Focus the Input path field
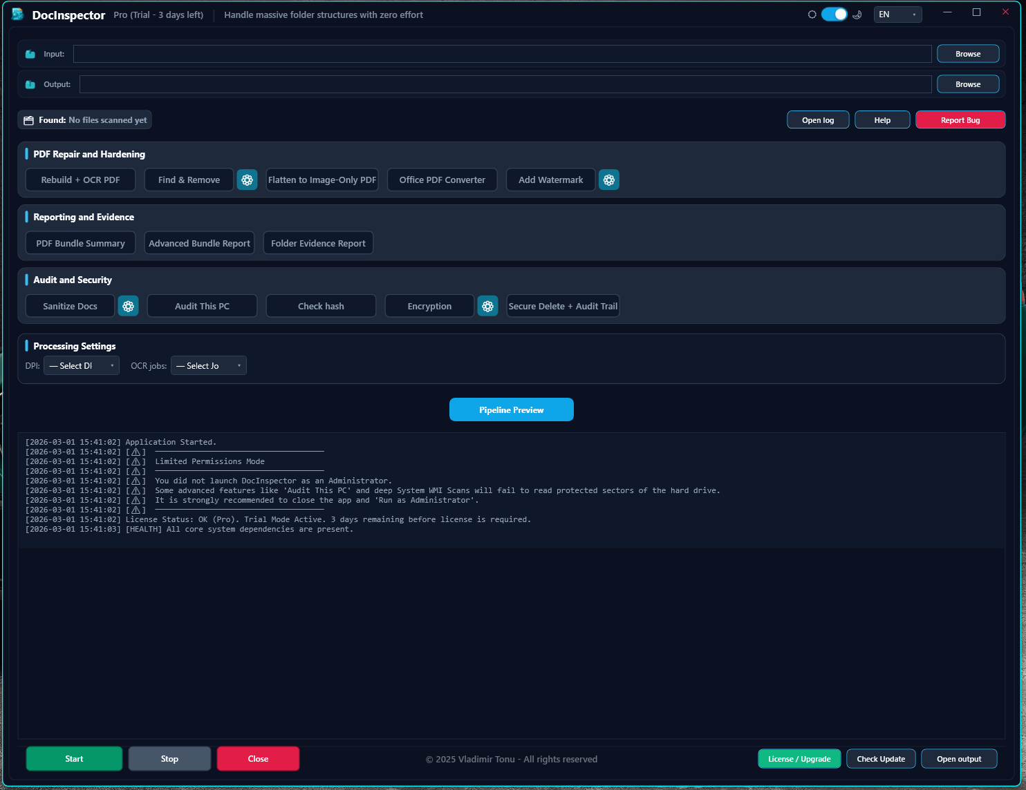 pos(503,54)
